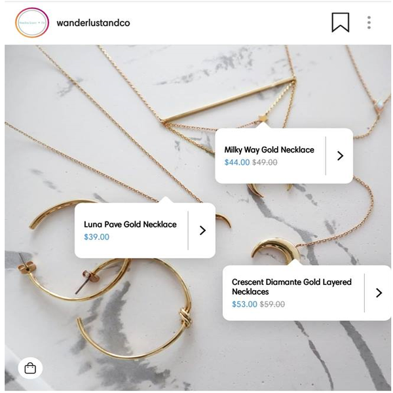Open the wanderlustandco profile picture
393x393 pixels.
point(32,22)
